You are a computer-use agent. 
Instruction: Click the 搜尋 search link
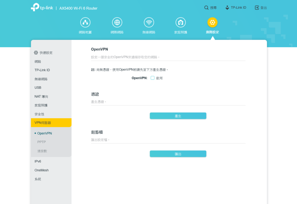213,8
